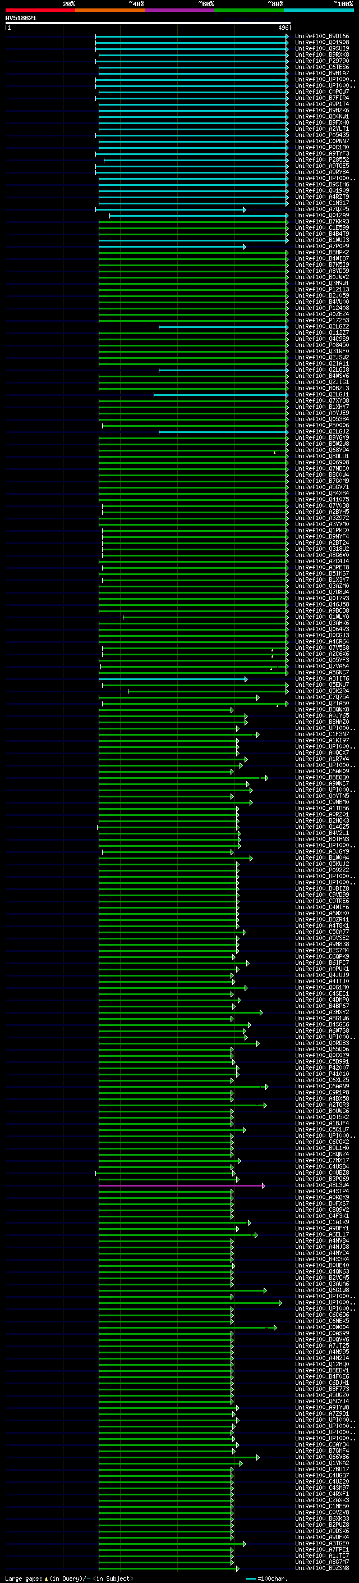The width and height of the screenshot is (359, 1583).
Task: Select the UniRef100_Q14Q25 label
Action: [322, 827]
